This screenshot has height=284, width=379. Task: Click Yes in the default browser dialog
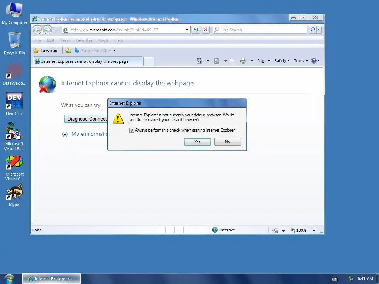pyautogui.click(x=197, y=142)
